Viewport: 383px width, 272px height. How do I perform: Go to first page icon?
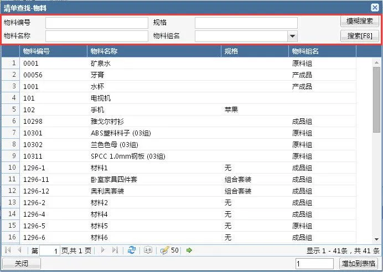coord(8,250)
